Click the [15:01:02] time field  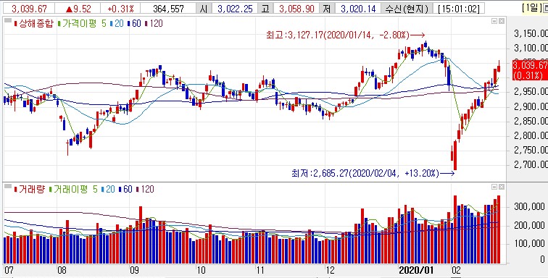[x=459, y=9]
